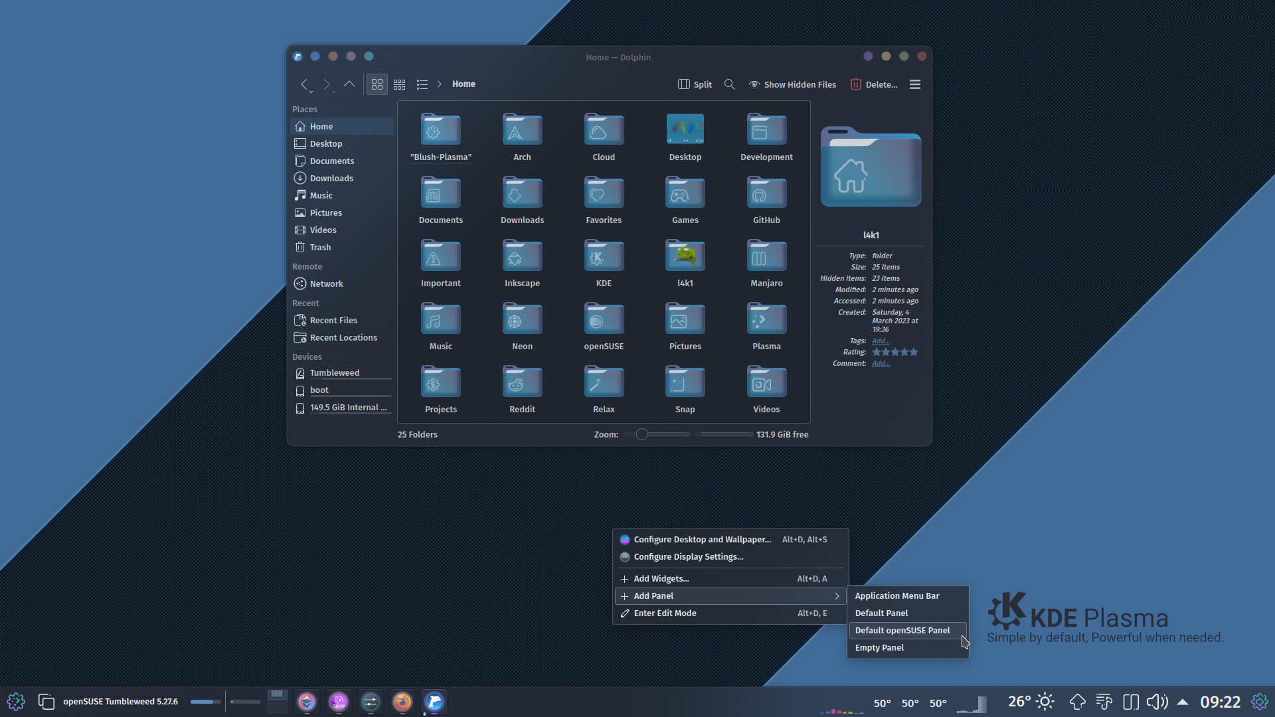Open Dolphin's search magnifier

click(729, 84)
